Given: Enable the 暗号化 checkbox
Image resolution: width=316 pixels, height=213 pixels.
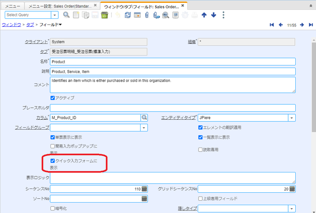Looking at the screenshot, I should [53, 208].
